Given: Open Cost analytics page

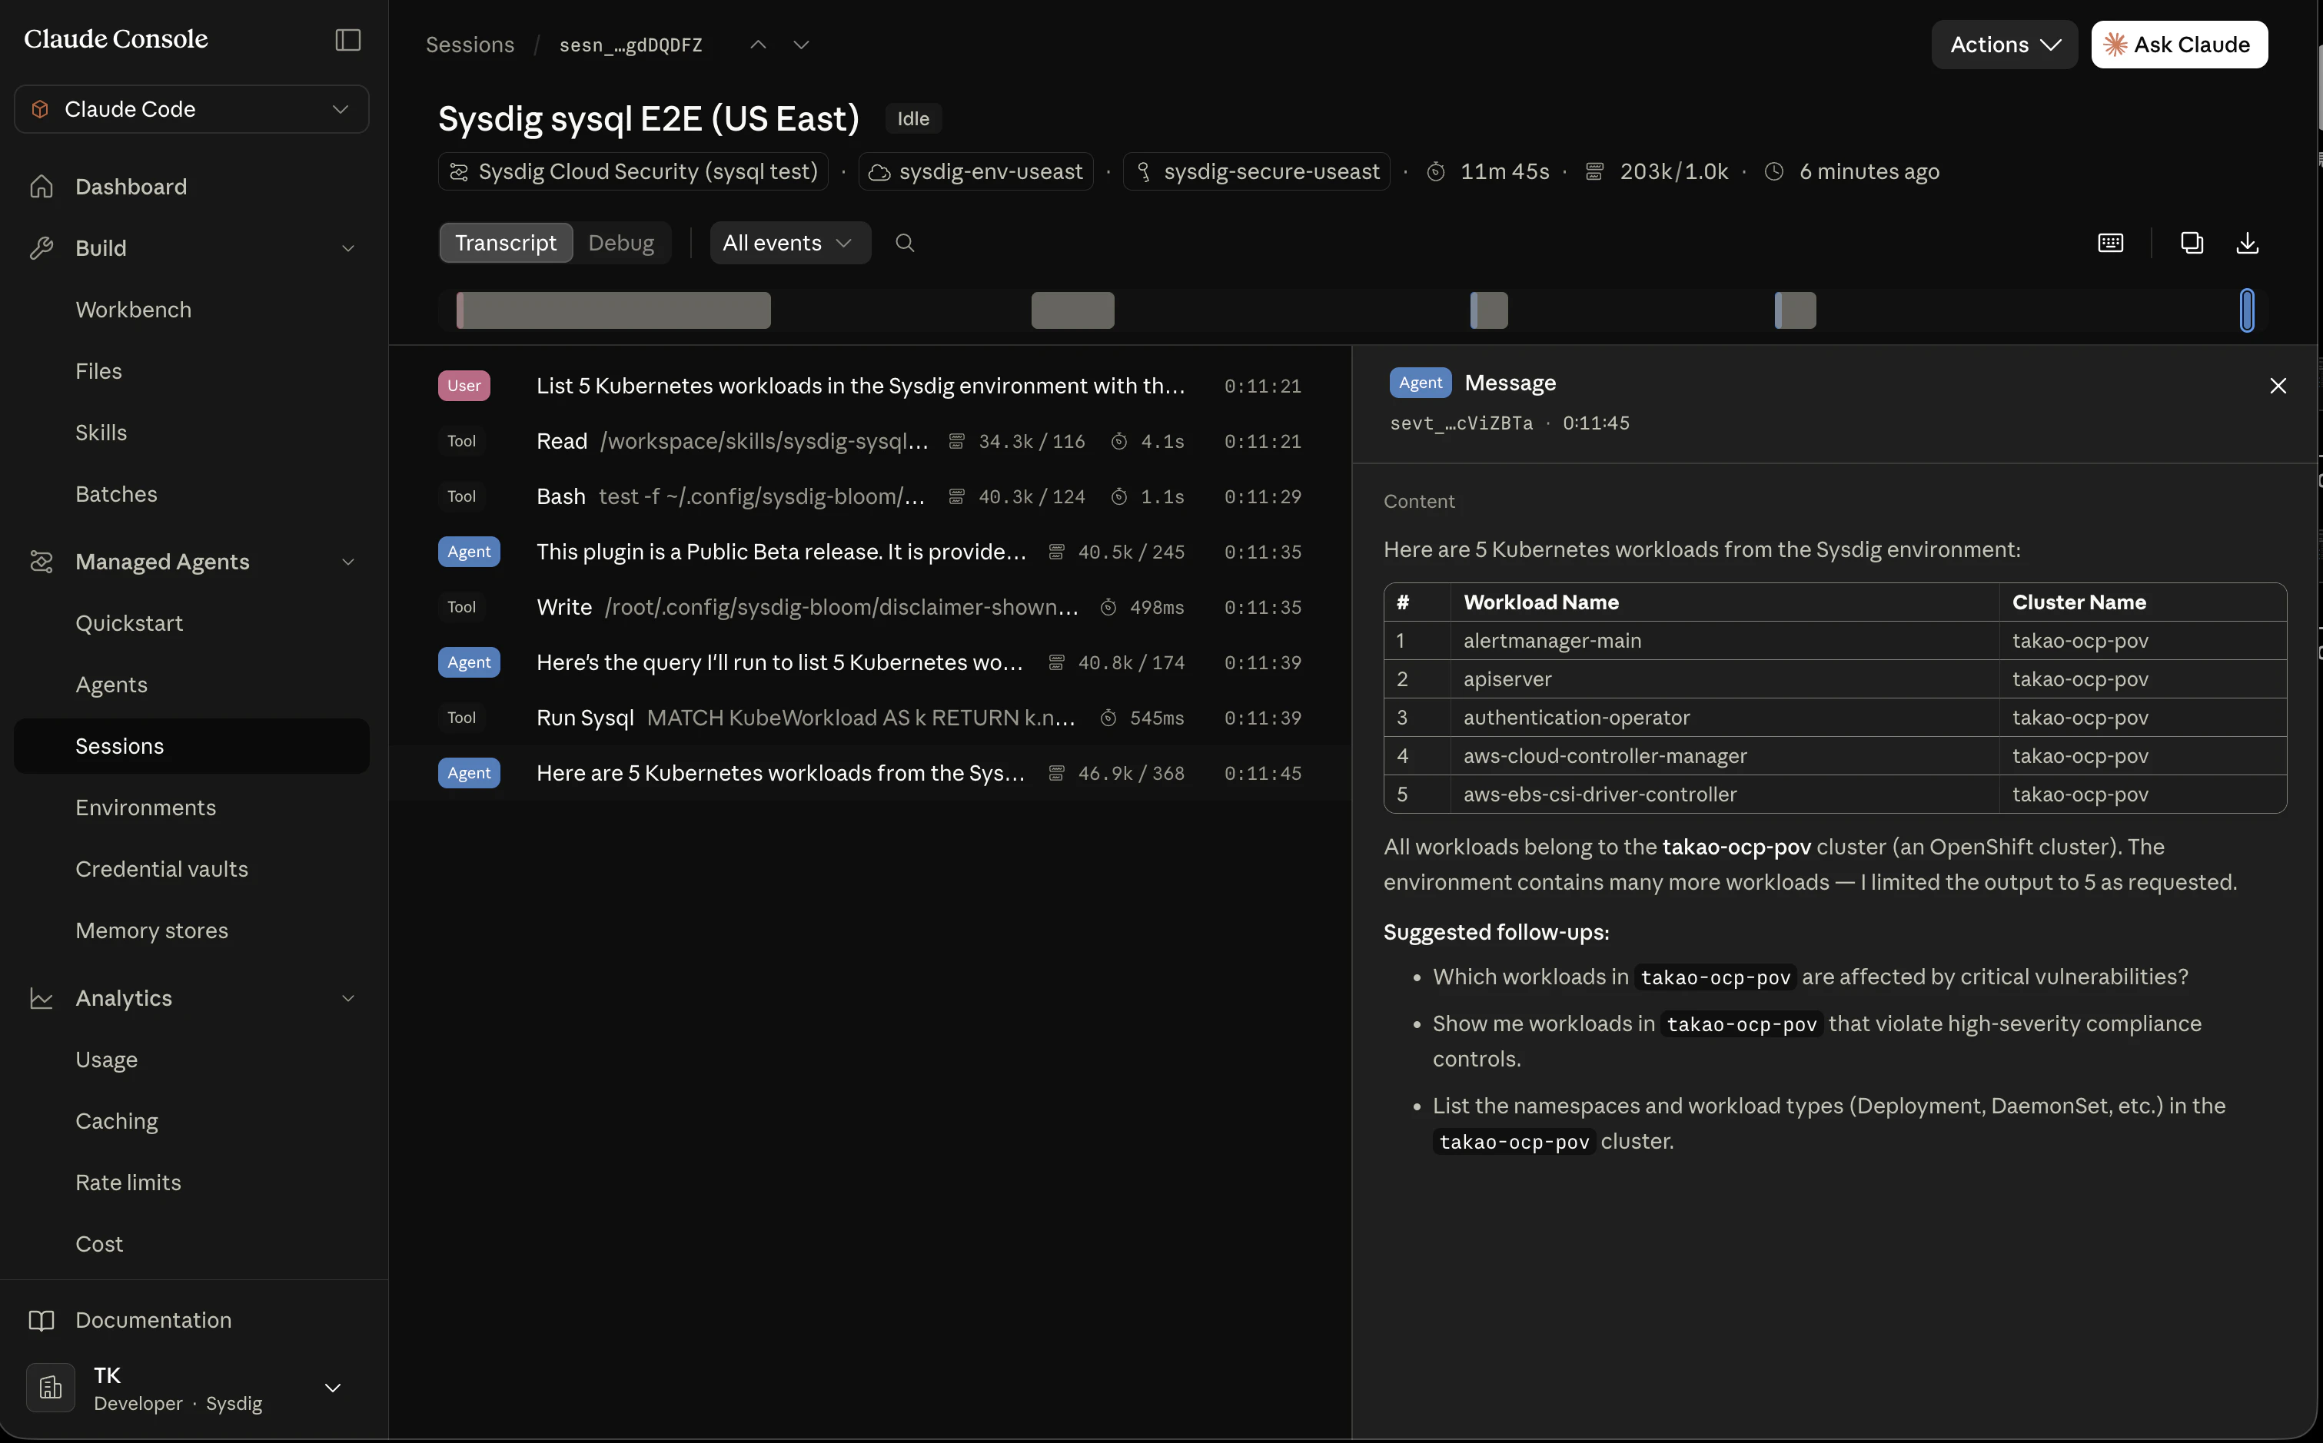Looking at the screenshot, I should [x=99, y=1243].
